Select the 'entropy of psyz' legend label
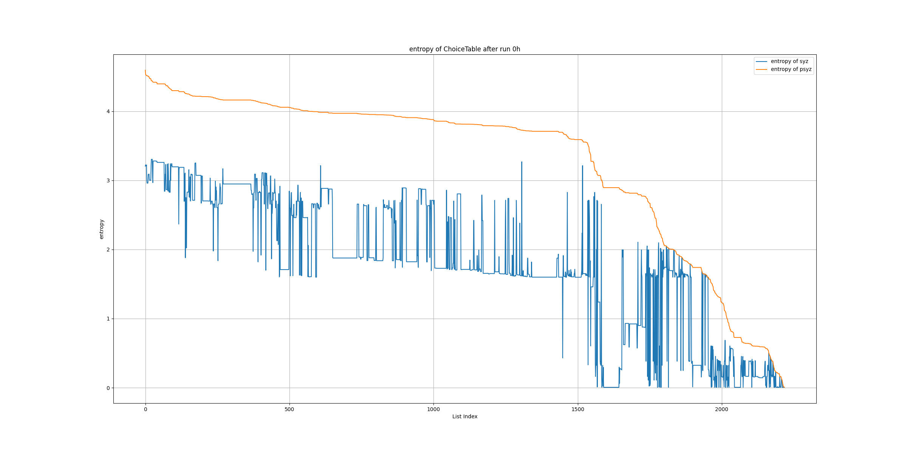 (791, 69)
